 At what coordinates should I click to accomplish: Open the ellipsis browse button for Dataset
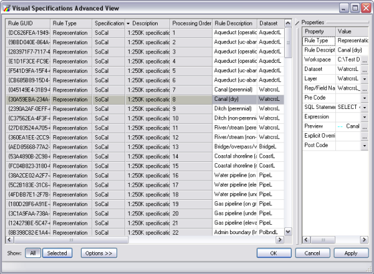[365, 69]
